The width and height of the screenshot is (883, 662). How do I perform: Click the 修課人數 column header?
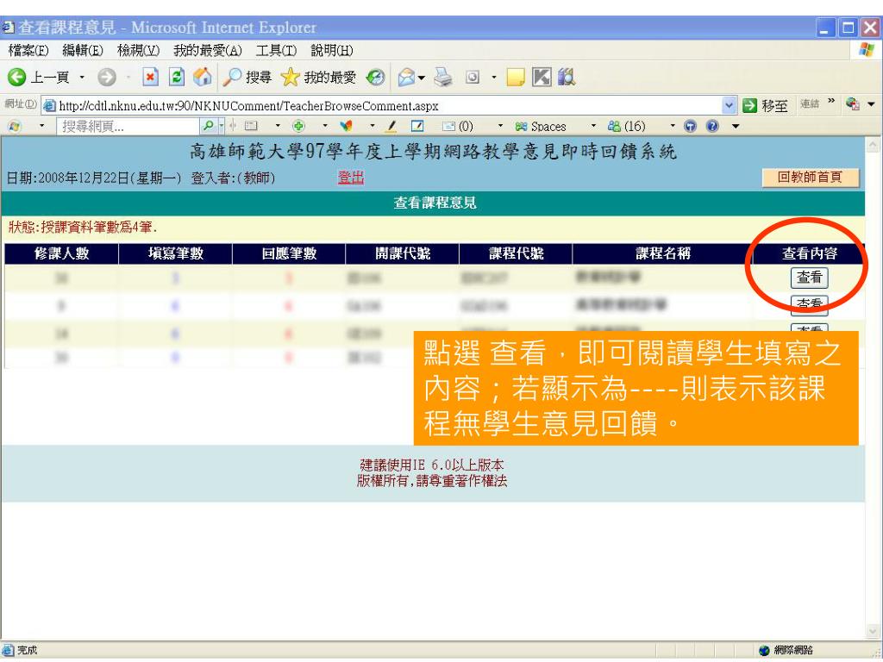point(61,253)
